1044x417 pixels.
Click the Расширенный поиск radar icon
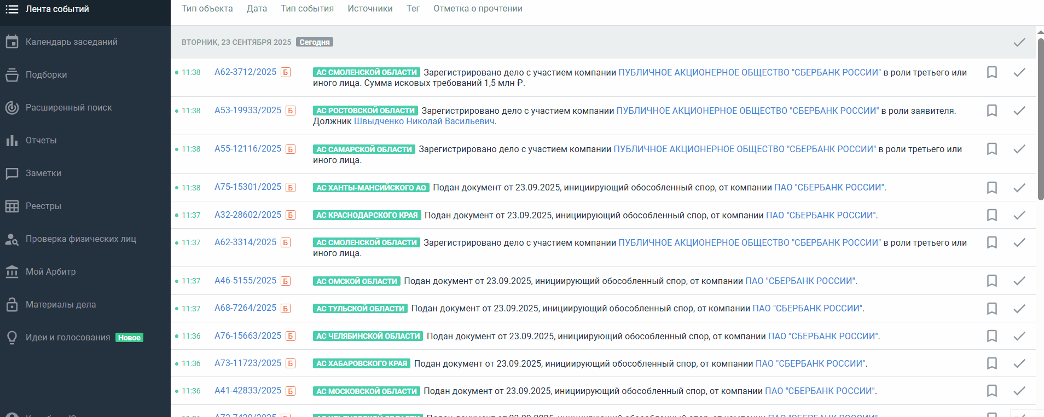(x=12, y=108)
